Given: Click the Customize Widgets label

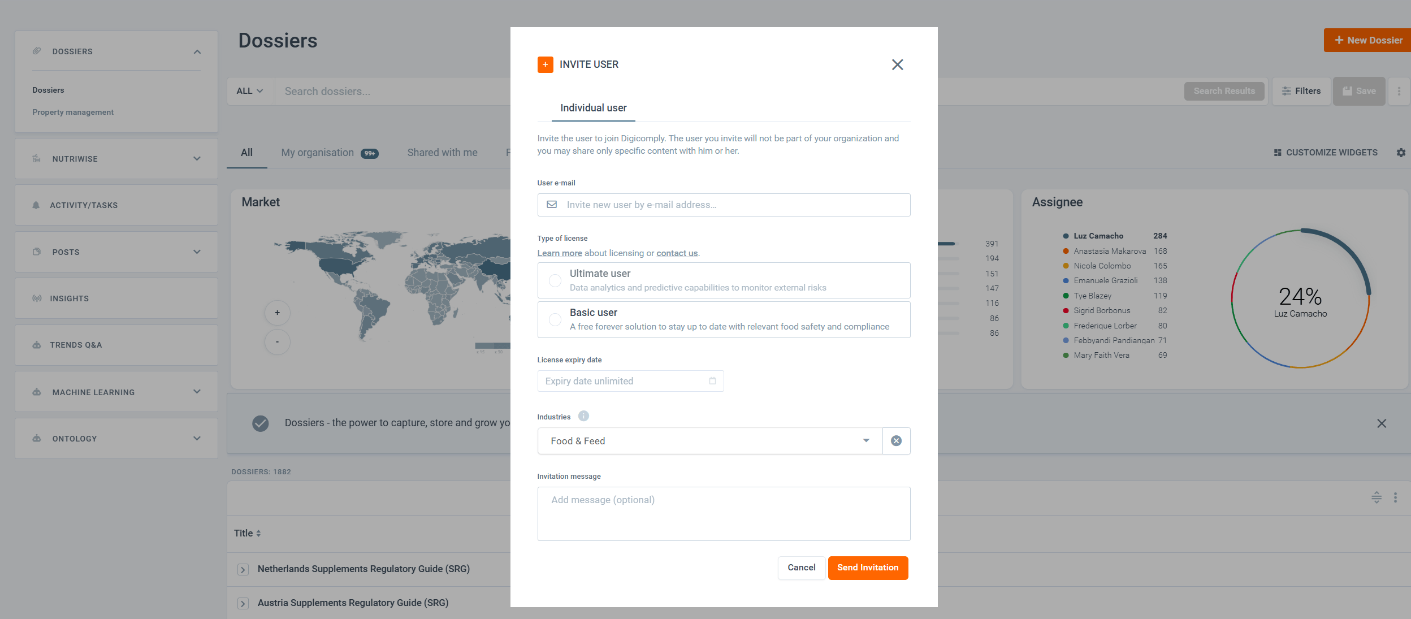Looking at the screenshot, I should coord(1331,153).
